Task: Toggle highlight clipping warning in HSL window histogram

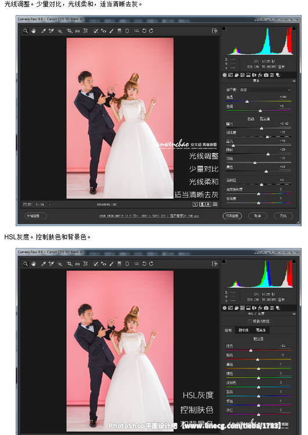Action: 294,261
